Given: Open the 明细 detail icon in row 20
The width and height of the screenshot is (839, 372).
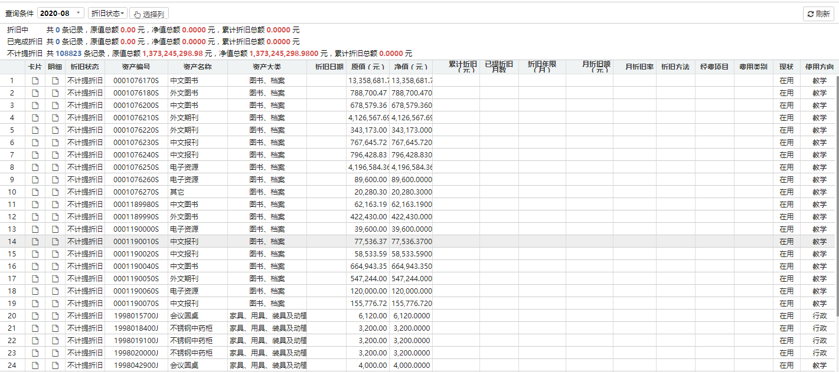Looking at the screenshot, I should (56, 316).
